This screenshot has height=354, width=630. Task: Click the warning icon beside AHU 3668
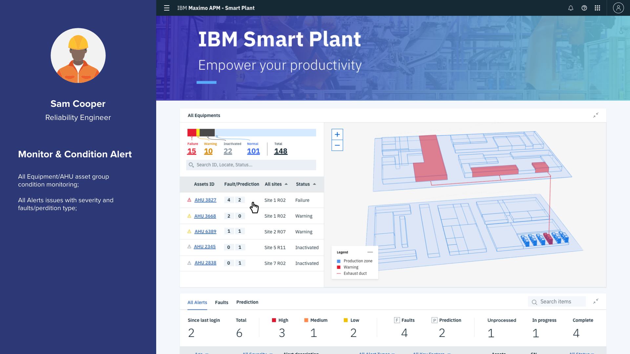tap(189, 216)
